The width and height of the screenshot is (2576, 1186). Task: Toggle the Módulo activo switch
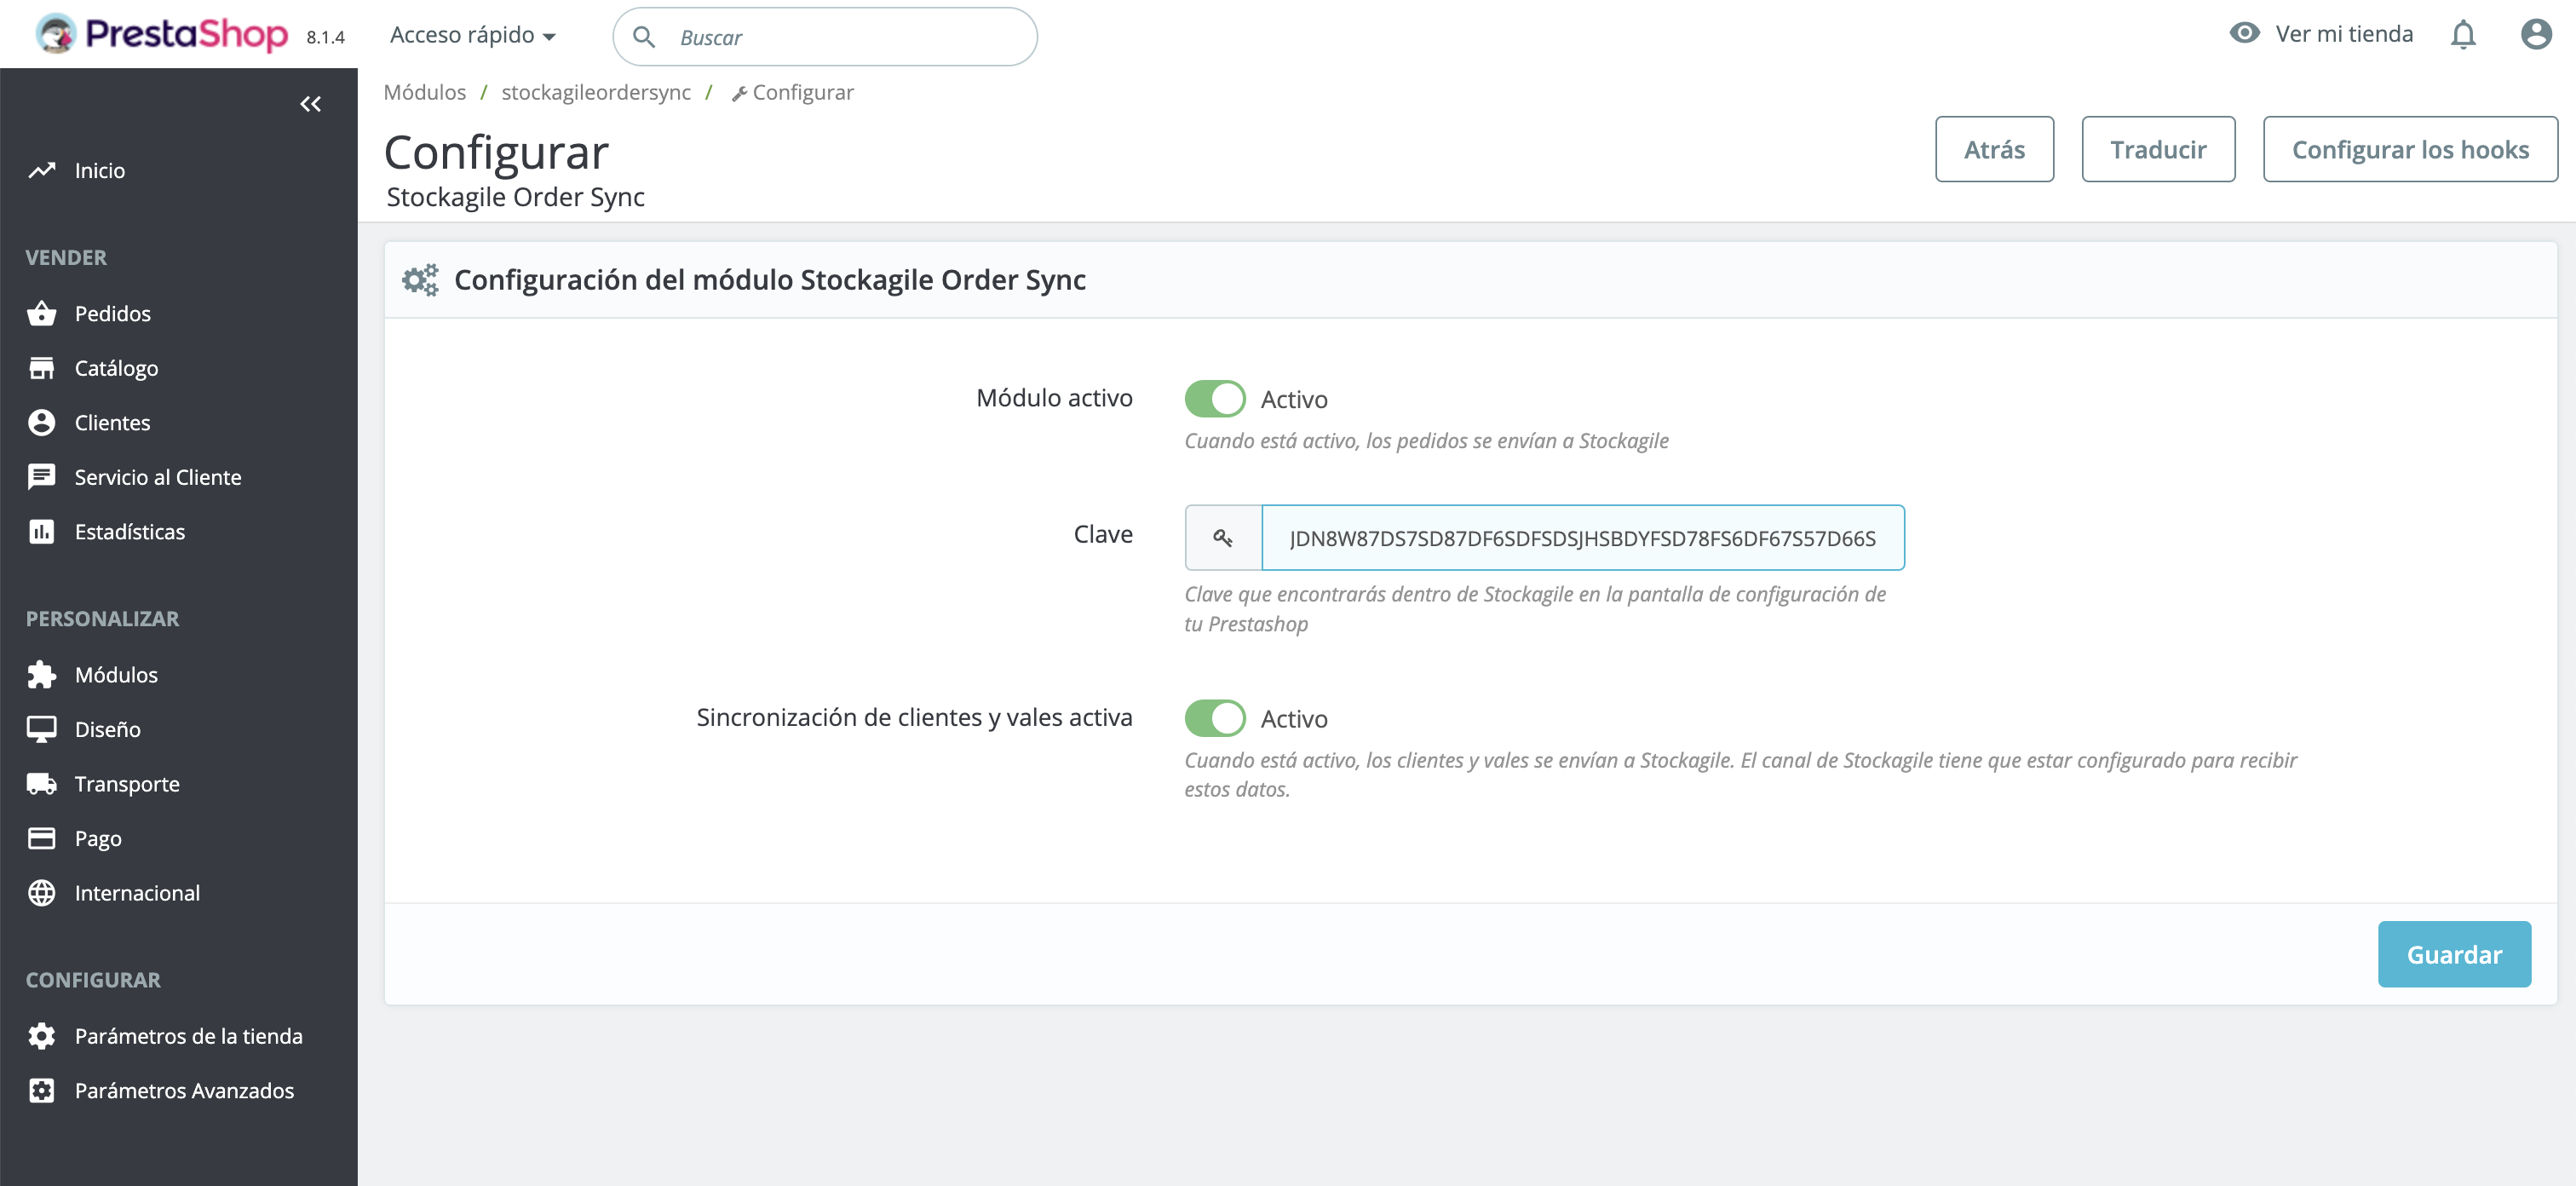tap(1214, 398)
